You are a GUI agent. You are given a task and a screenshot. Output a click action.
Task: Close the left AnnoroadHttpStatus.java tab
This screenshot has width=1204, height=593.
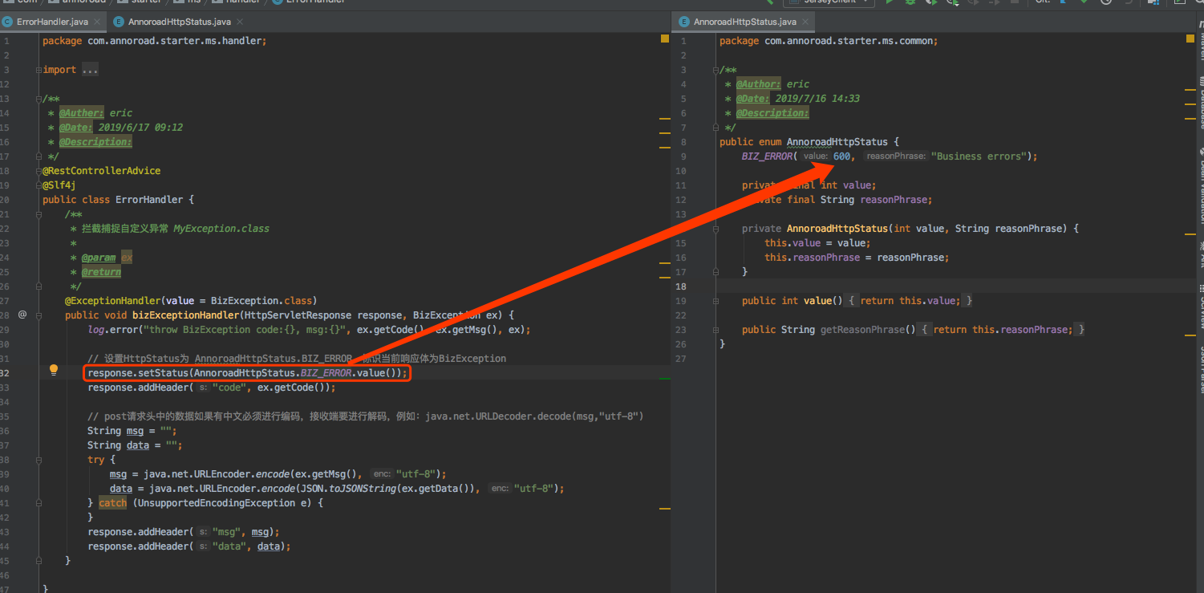point(239,22)
